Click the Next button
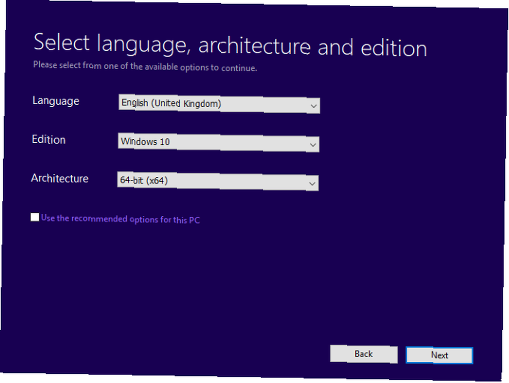Viewport: 509px width, 383px height. click(439, 355)
